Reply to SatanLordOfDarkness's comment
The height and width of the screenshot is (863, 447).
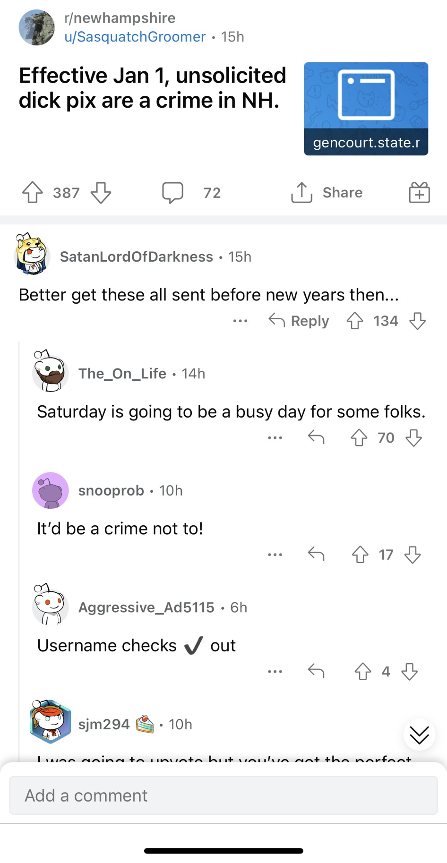[x=299, y=321]
